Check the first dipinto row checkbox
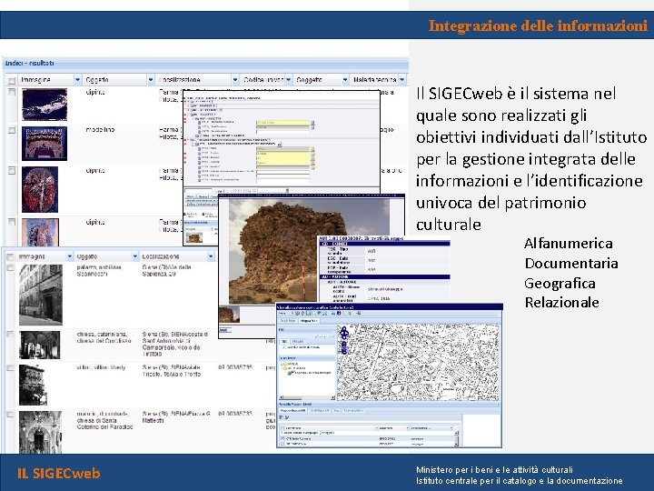 [x=12, y=92]
